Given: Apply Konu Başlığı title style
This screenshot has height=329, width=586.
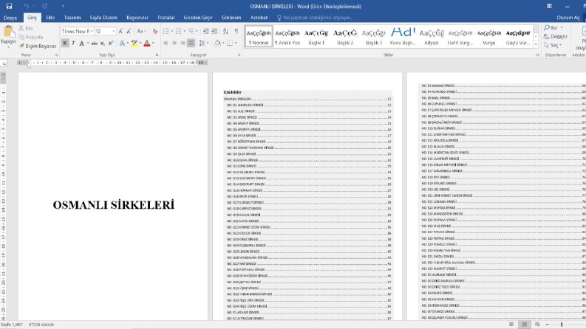Looking at the screenshot, I should pyautogui.click(x=403, y=37).
